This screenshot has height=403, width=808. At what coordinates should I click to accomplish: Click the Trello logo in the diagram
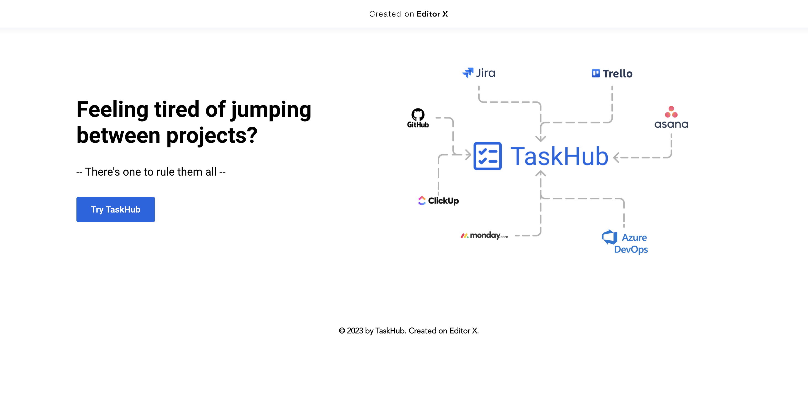point(612,74)
